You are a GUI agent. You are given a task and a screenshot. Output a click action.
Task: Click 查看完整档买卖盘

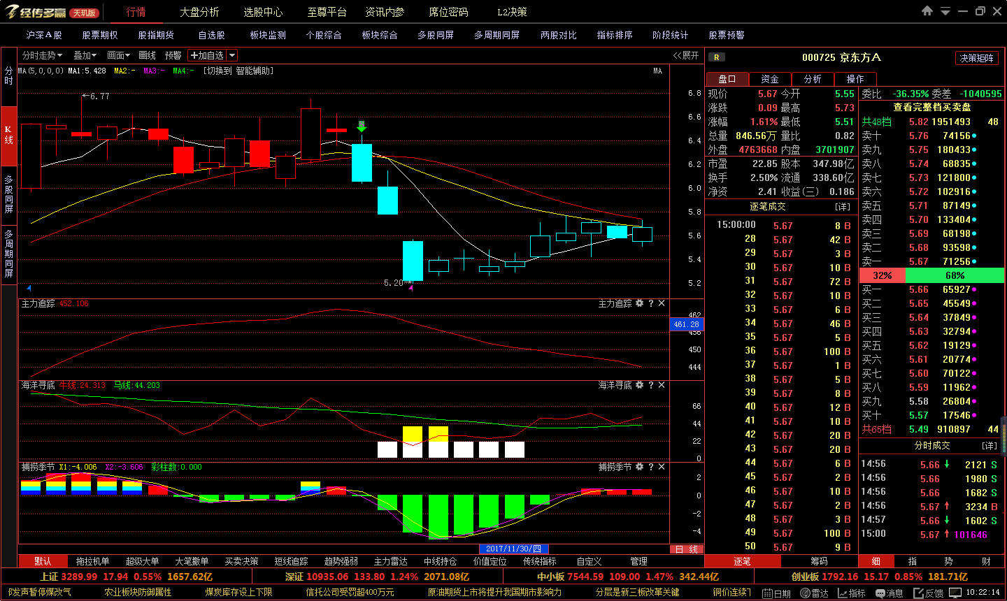tap(932, 107)
